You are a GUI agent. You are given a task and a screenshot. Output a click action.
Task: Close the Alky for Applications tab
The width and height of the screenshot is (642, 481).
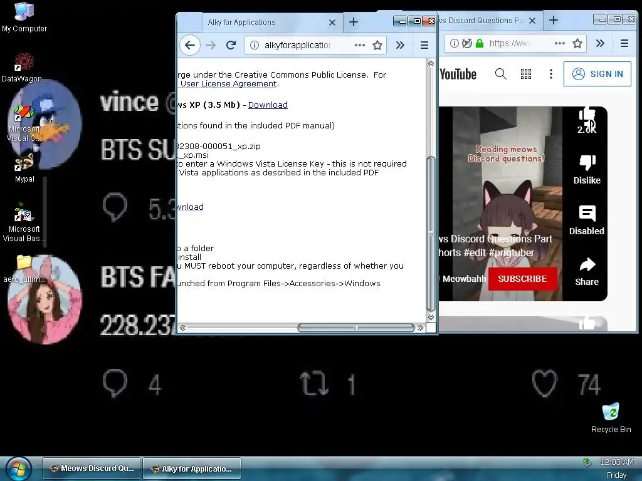[332, 23]
